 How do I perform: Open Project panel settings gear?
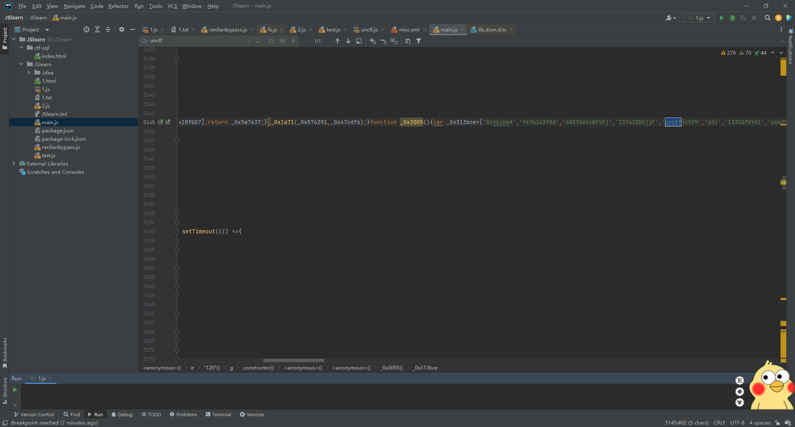pyautogui.click(x=122, y=29)
